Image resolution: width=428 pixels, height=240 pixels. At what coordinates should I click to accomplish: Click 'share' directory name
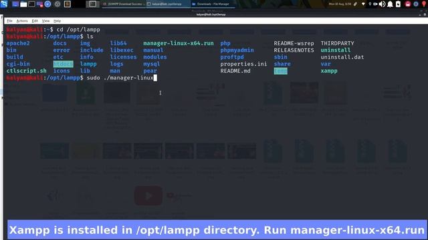[x=282, y=64]
